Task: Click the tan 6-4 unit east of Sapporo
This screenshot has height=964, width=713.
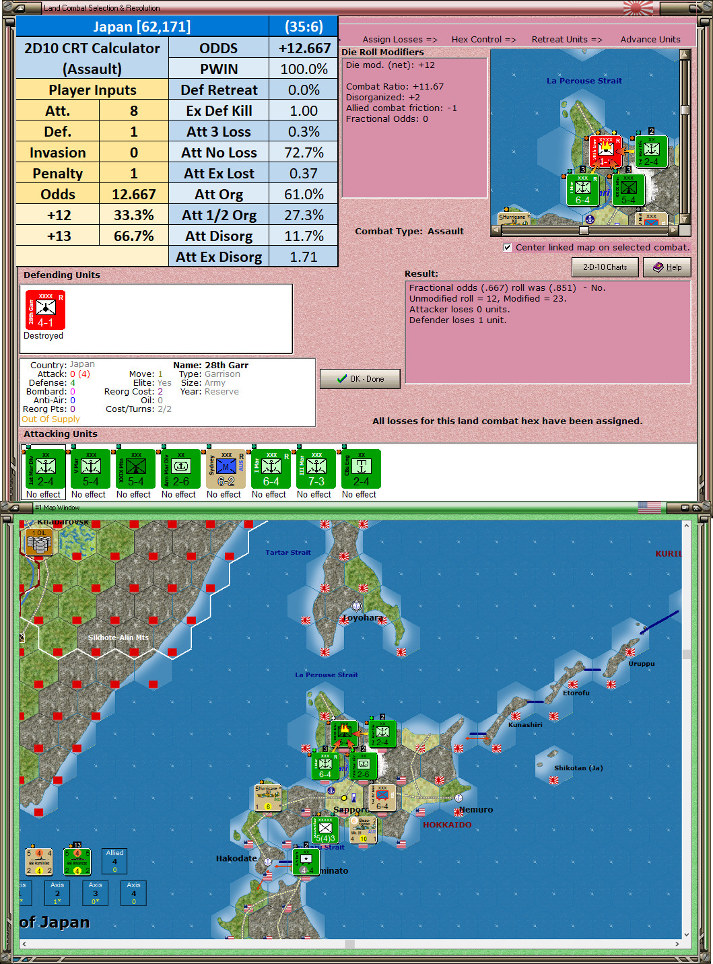Action: click(382, 798)
